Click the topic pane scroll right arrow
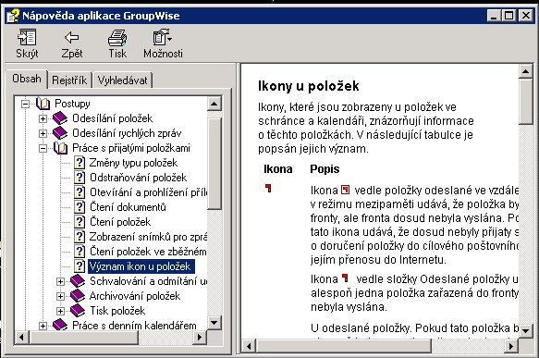The width and height of the screenshot is (539, 358). (x=512, y=346)
